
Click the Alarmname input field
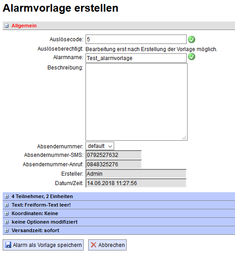(x=136, y=58)
